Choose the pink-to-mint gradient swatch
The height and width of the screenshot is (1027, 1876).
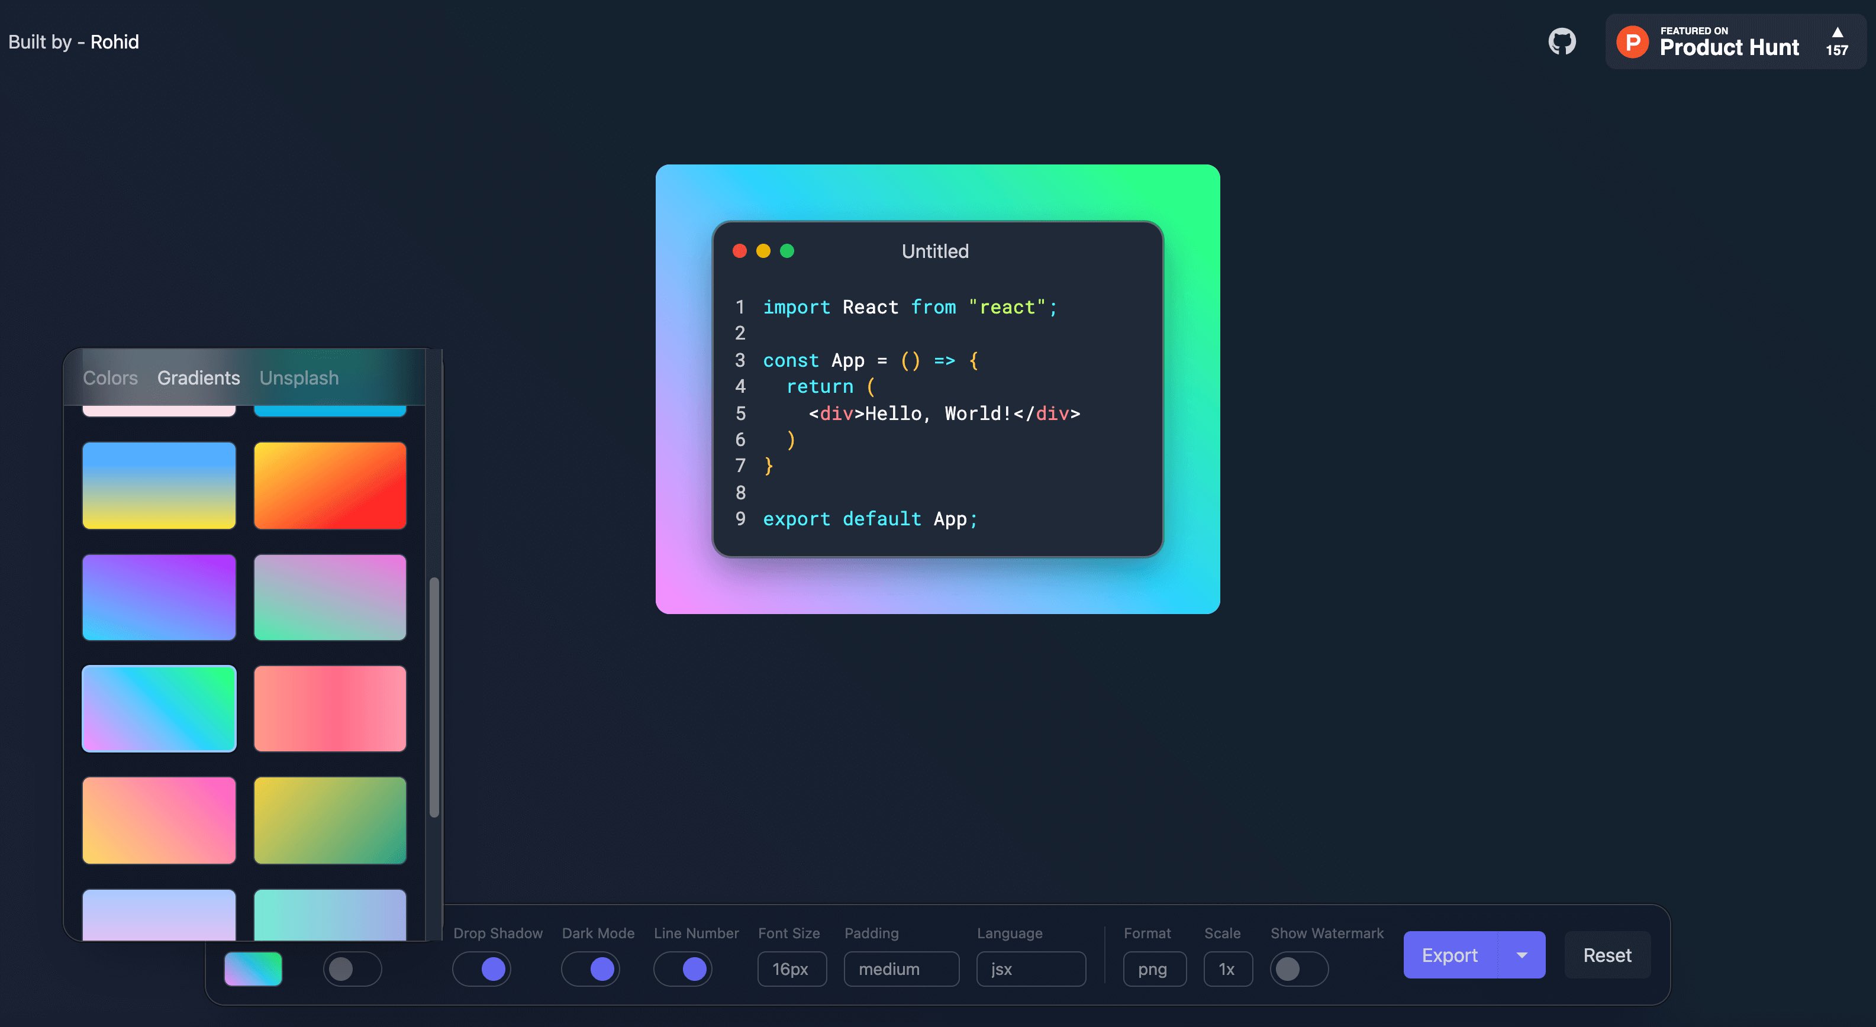pos(330,598)
